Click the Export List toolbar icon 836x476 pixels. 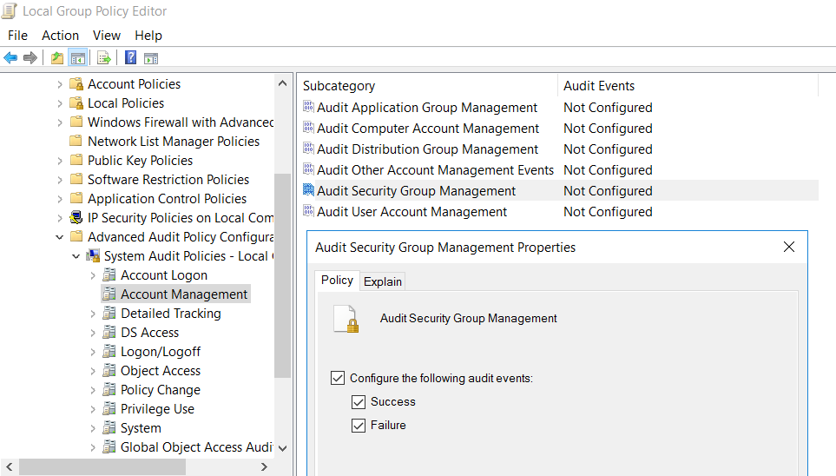pos(104,58)
